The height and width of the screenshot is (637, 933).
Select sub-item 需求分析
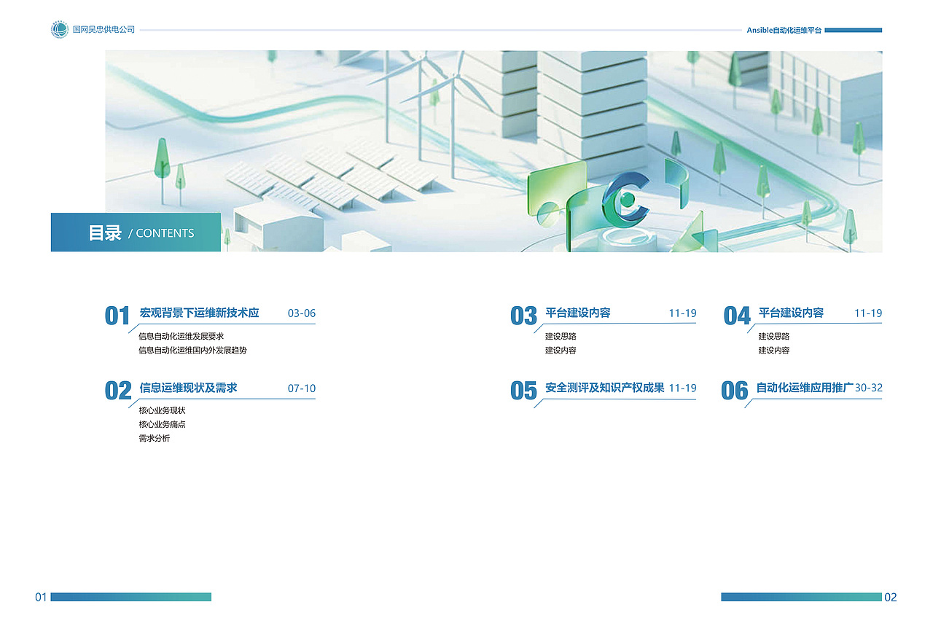tap(154, 438)
